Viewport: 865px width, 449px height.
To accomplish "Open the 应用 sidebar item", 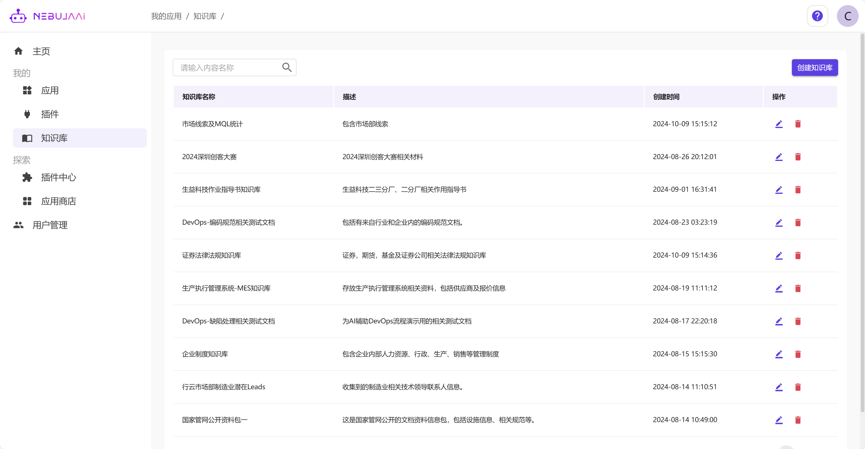I will point(50,90).
